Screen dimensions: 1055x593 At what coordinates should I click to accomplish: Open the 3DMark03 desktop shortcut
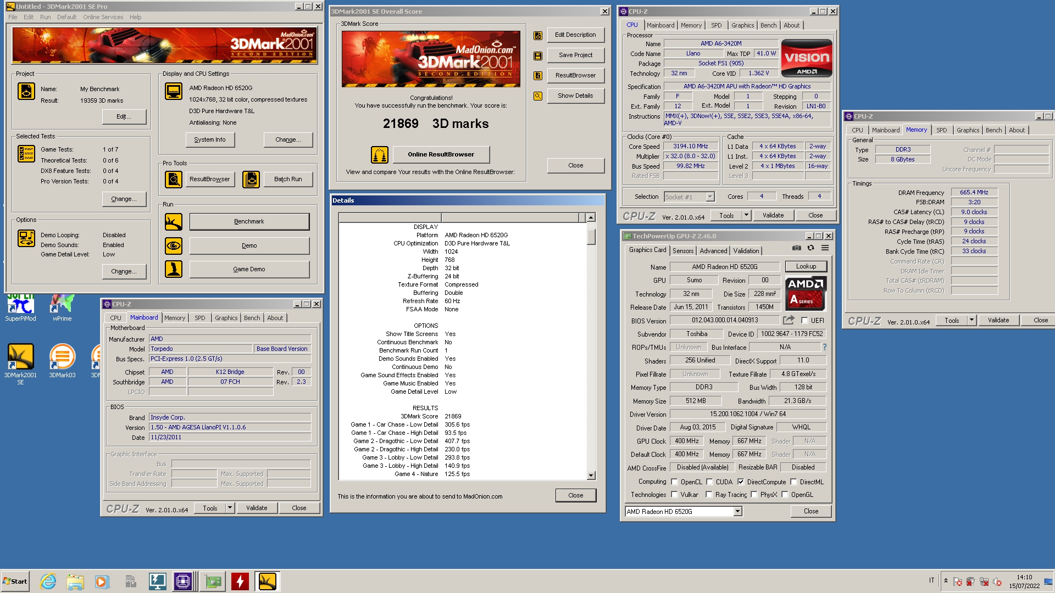[62, 361]
